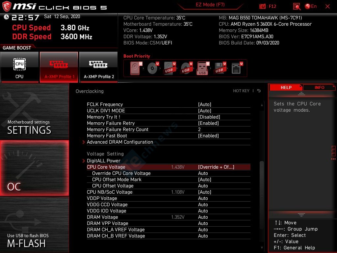Click the scroll up arrow of settings list

pyautogui.click(x=262, y=105)
